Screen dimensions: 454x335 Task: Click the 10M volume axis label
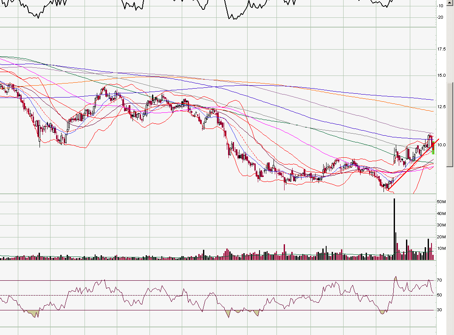441,248
